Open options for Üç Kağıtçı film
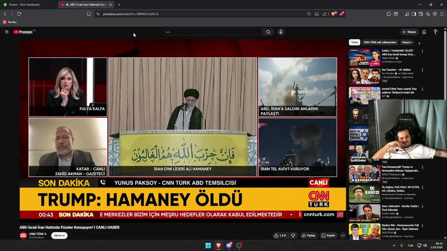This screenshot has width=447, height=251. point(422,187)
